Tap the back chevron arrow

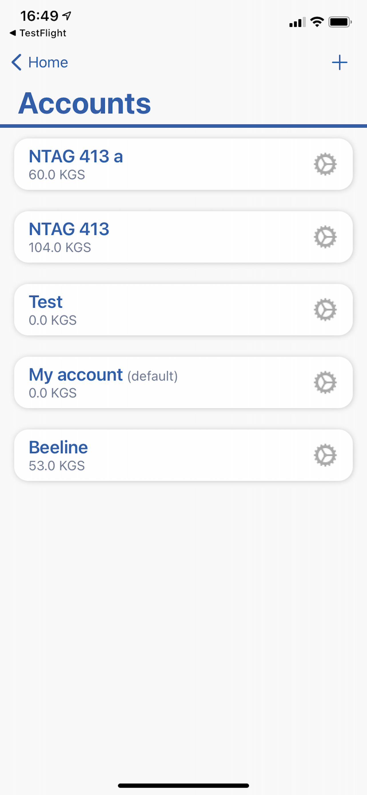tap(16, 63)
